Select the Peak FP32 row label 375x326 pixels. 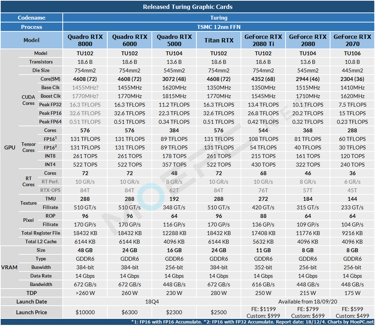50,105
